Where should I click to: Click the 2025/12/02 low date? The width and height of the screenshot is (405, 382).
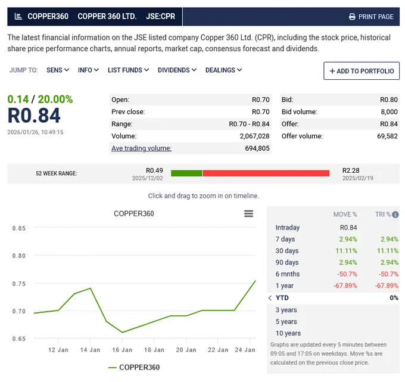pos(148,178)
